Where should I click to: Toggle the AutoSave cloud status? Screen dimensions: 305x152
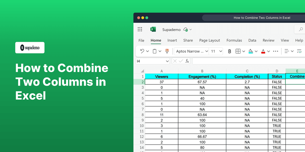coord(186,29)
